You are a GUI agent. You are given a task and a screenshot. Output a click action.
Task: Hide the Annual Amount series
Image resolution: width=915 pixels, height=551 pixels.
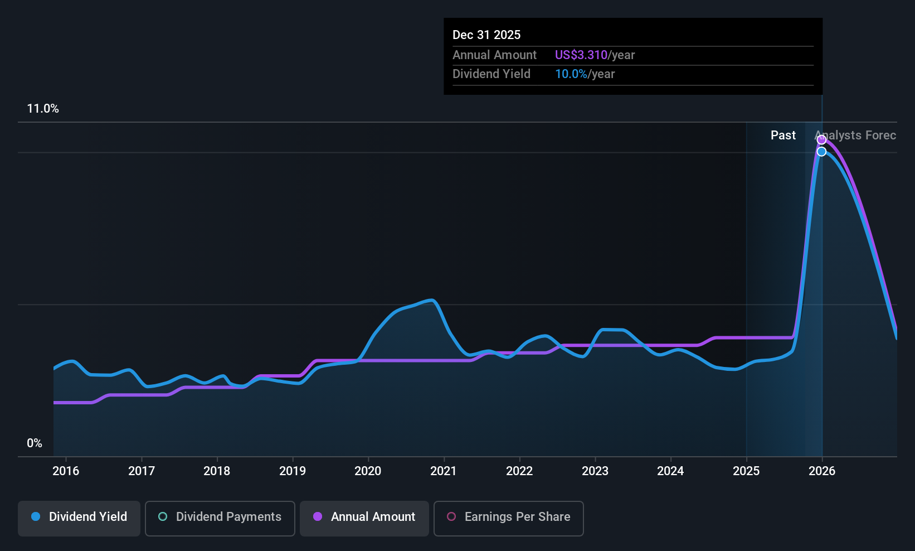pos(364,518)
